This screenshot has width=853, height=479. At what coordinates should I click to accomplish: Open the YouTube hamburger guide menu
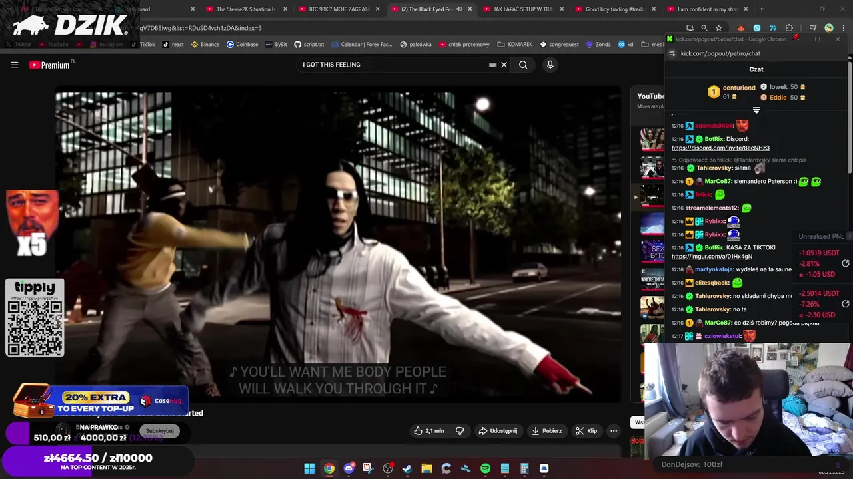(14, 65)
